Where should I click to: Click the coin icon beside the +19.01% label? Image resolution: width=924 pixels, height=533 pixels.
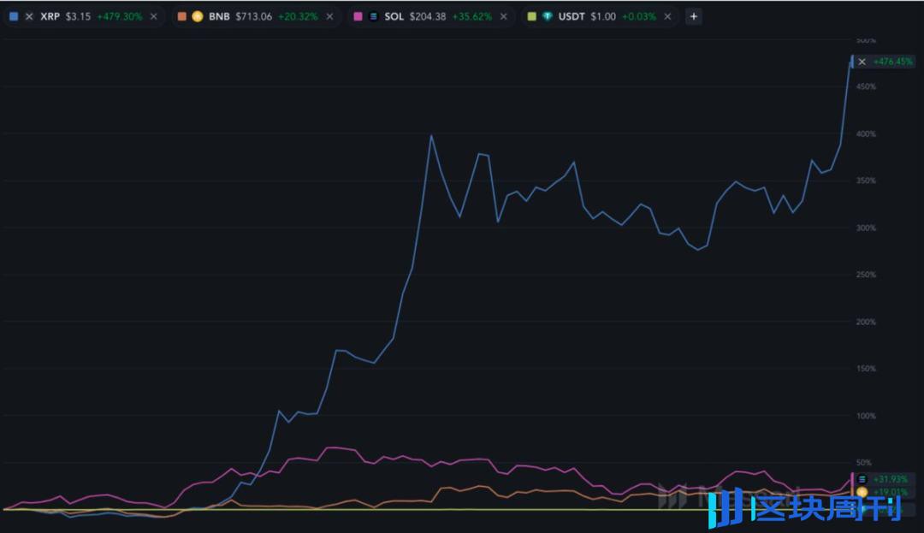pyautogui.click(x=862, y=491)
